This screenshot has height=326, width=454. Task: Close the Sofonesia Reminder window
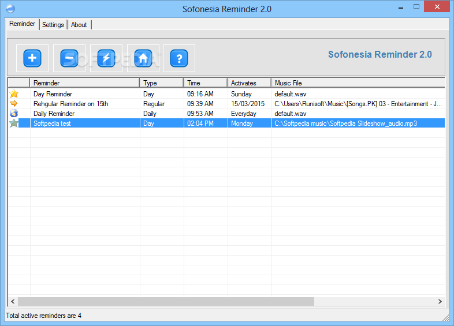pyautogui.click(x=437, y=7)
